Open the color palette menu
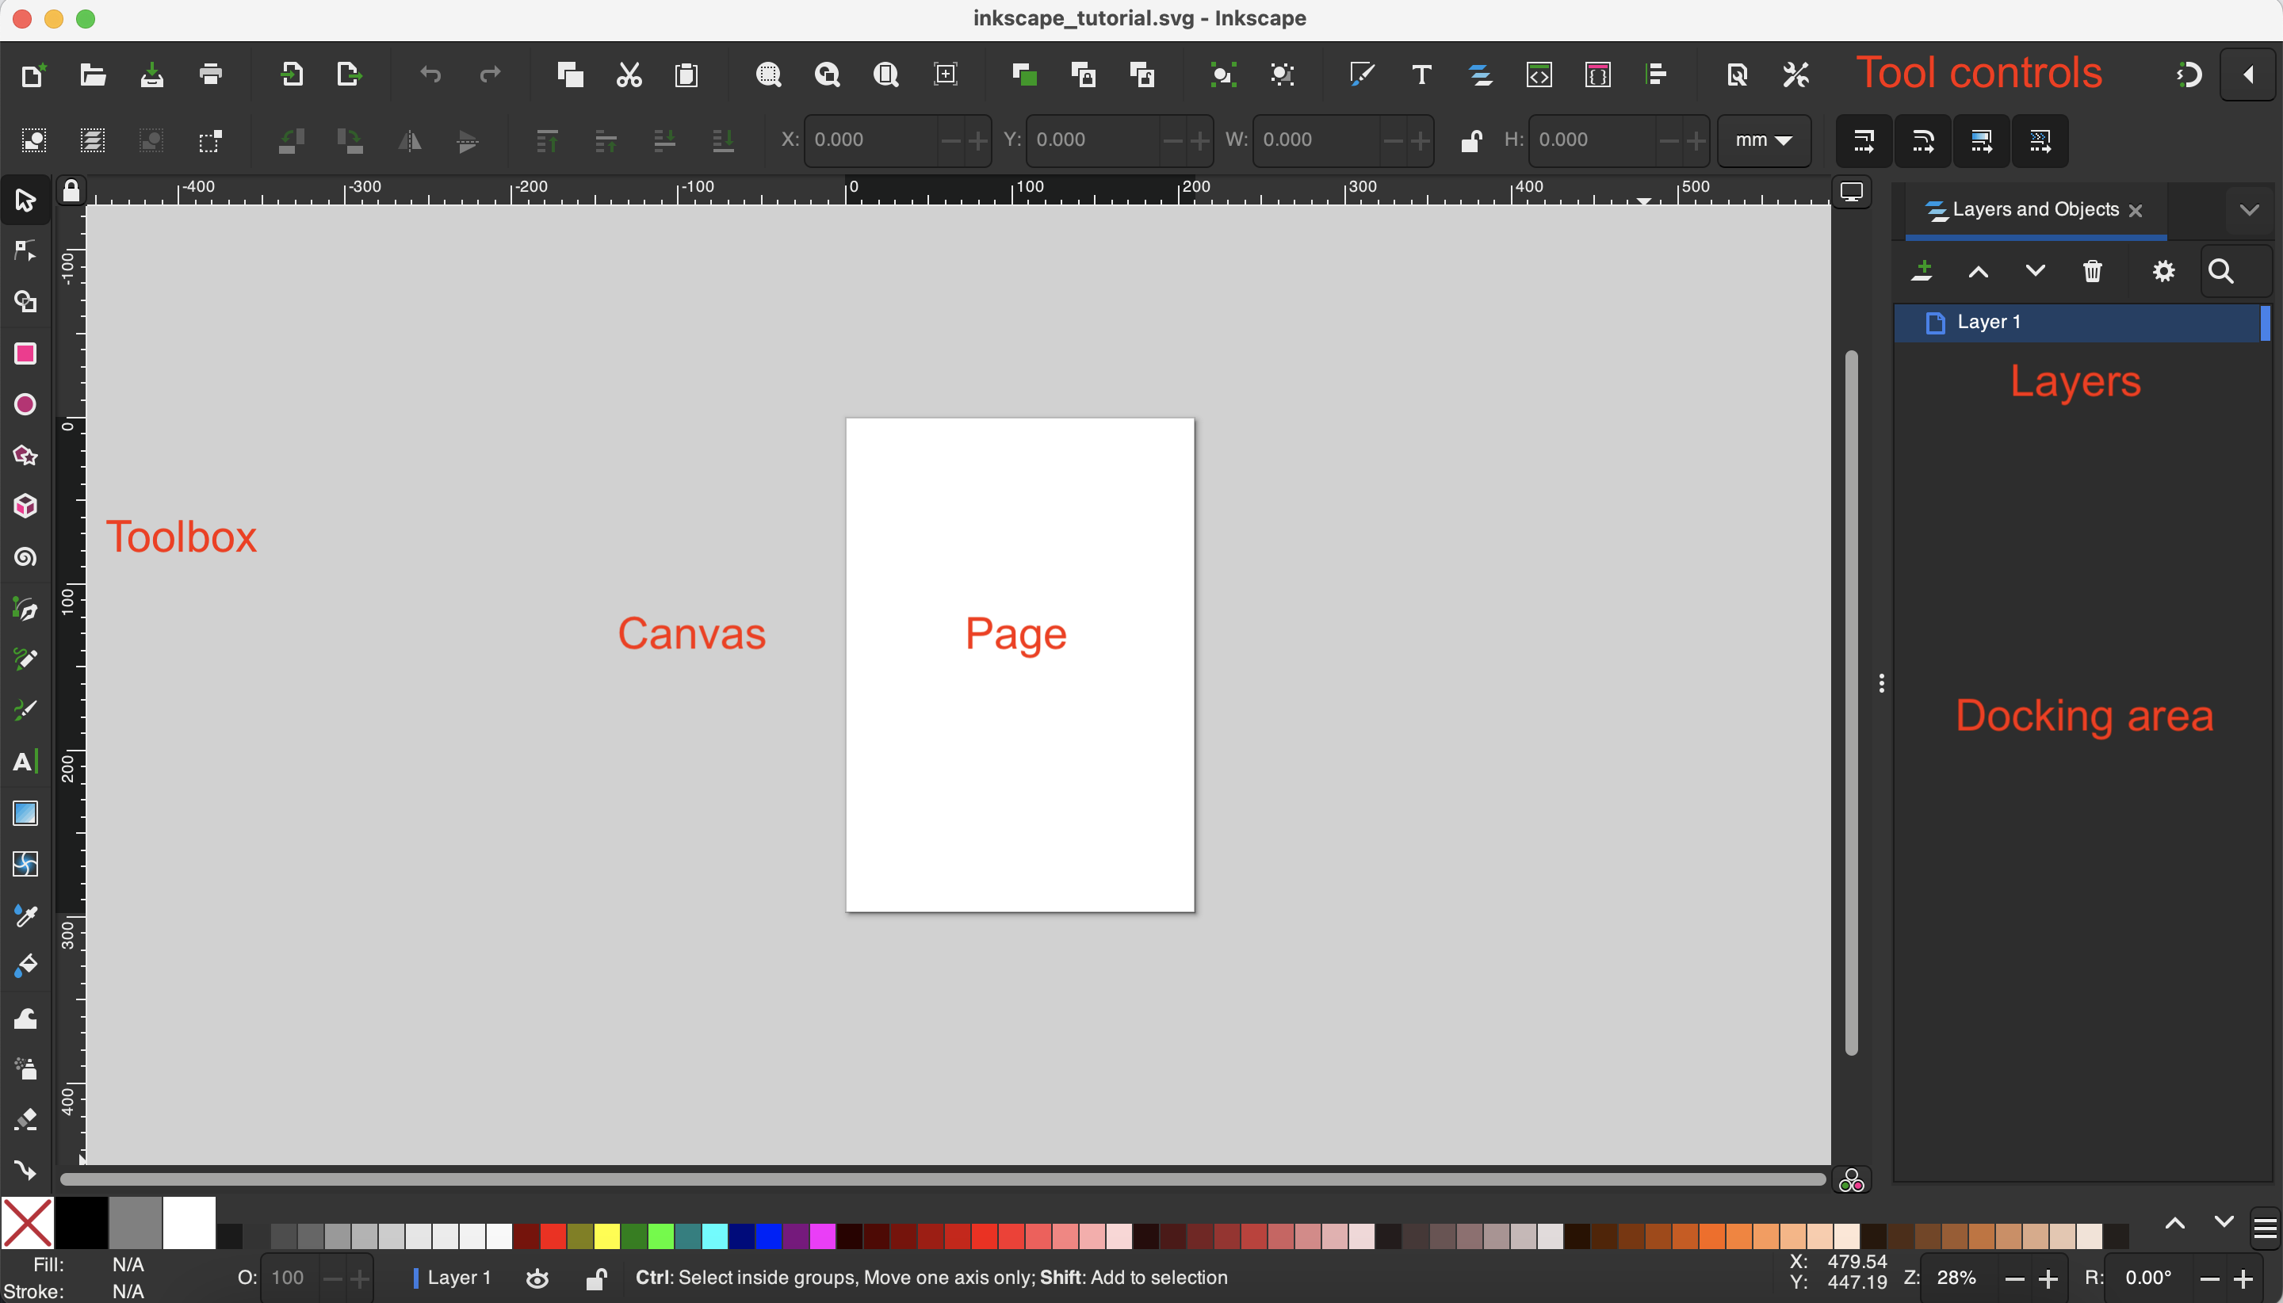The image size is (2283, 1303). pyautogui.click(x=2265, y=1228)
